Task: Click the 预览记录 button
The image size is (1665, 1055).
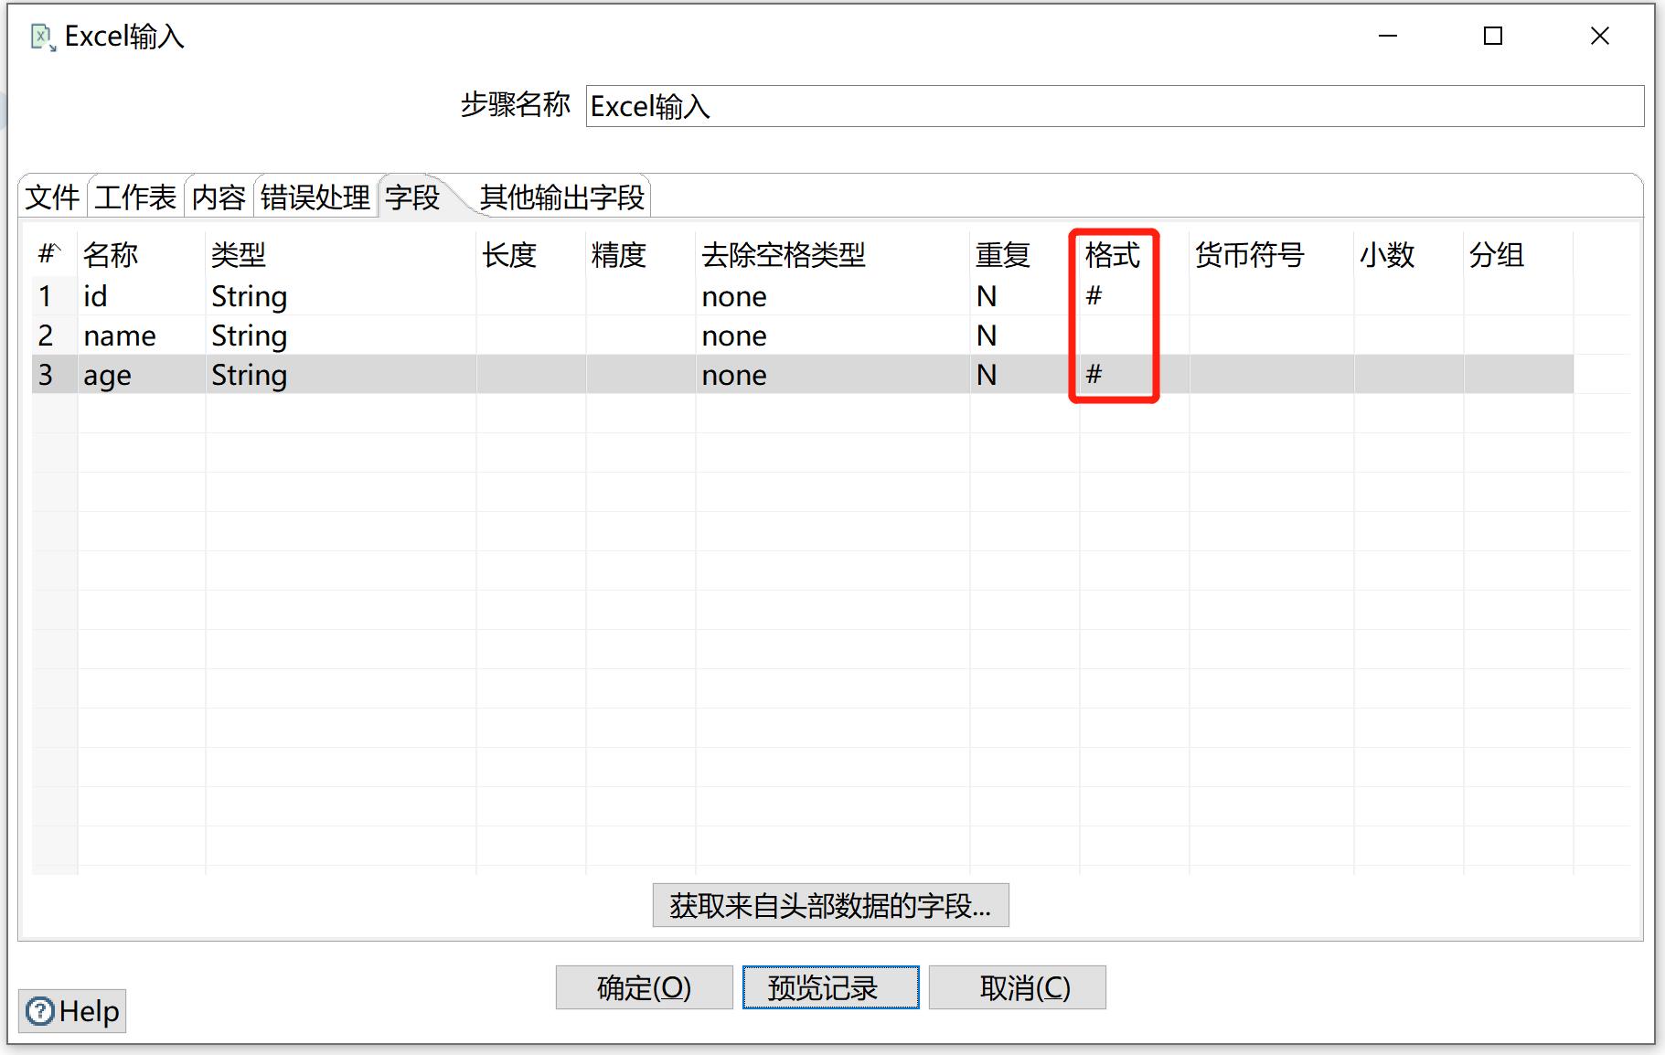Action: (x=830, y=987)
